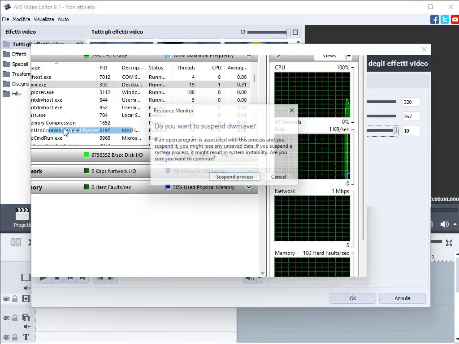Click the preview volume speaker icon
This screenshot has height=344, width=459.
(444, 224)
